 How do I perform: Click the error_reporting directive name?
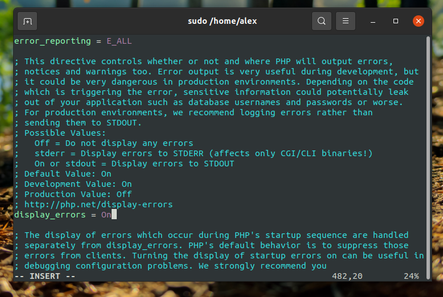tap(52, 41)
